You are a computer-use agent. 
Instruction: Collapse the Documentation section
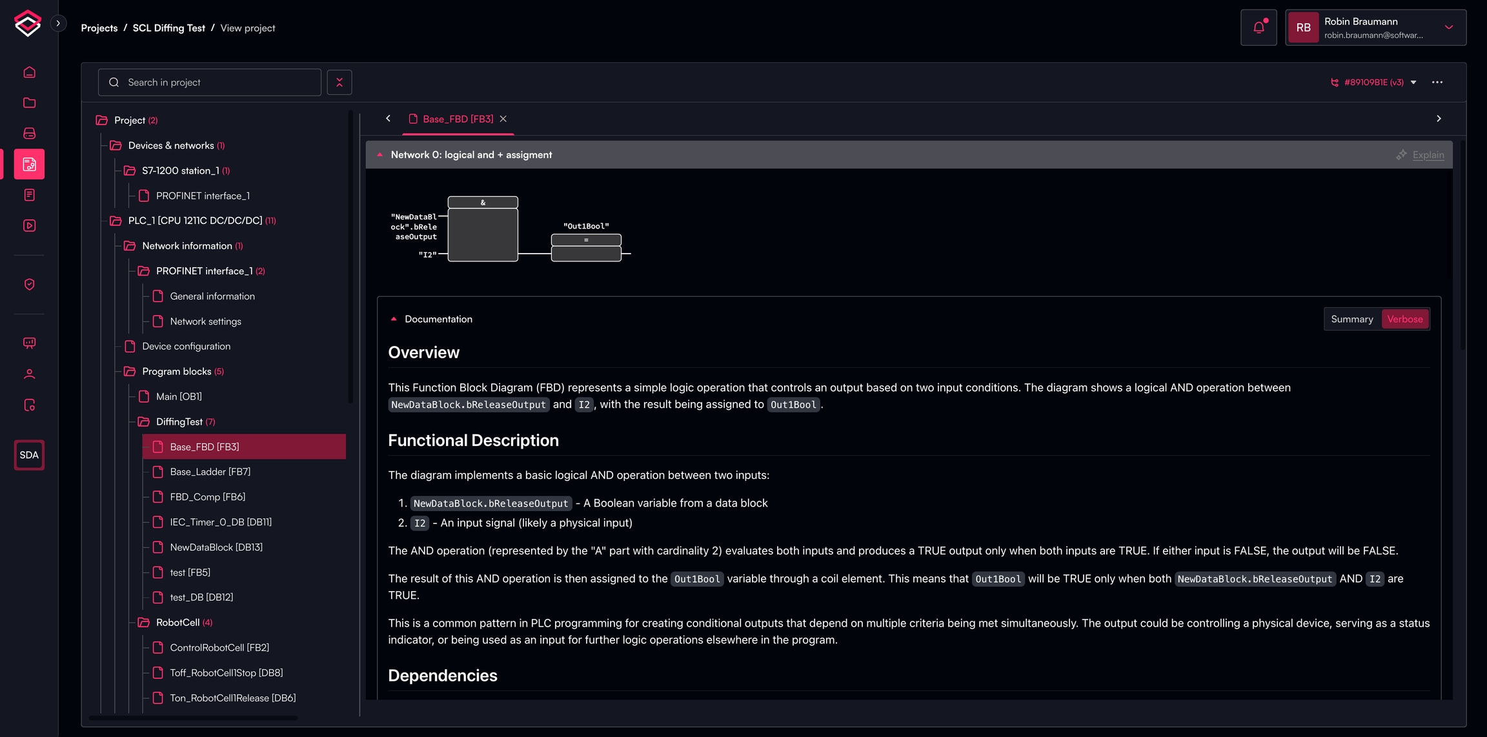pyautogui.click(x=394, y=319)
